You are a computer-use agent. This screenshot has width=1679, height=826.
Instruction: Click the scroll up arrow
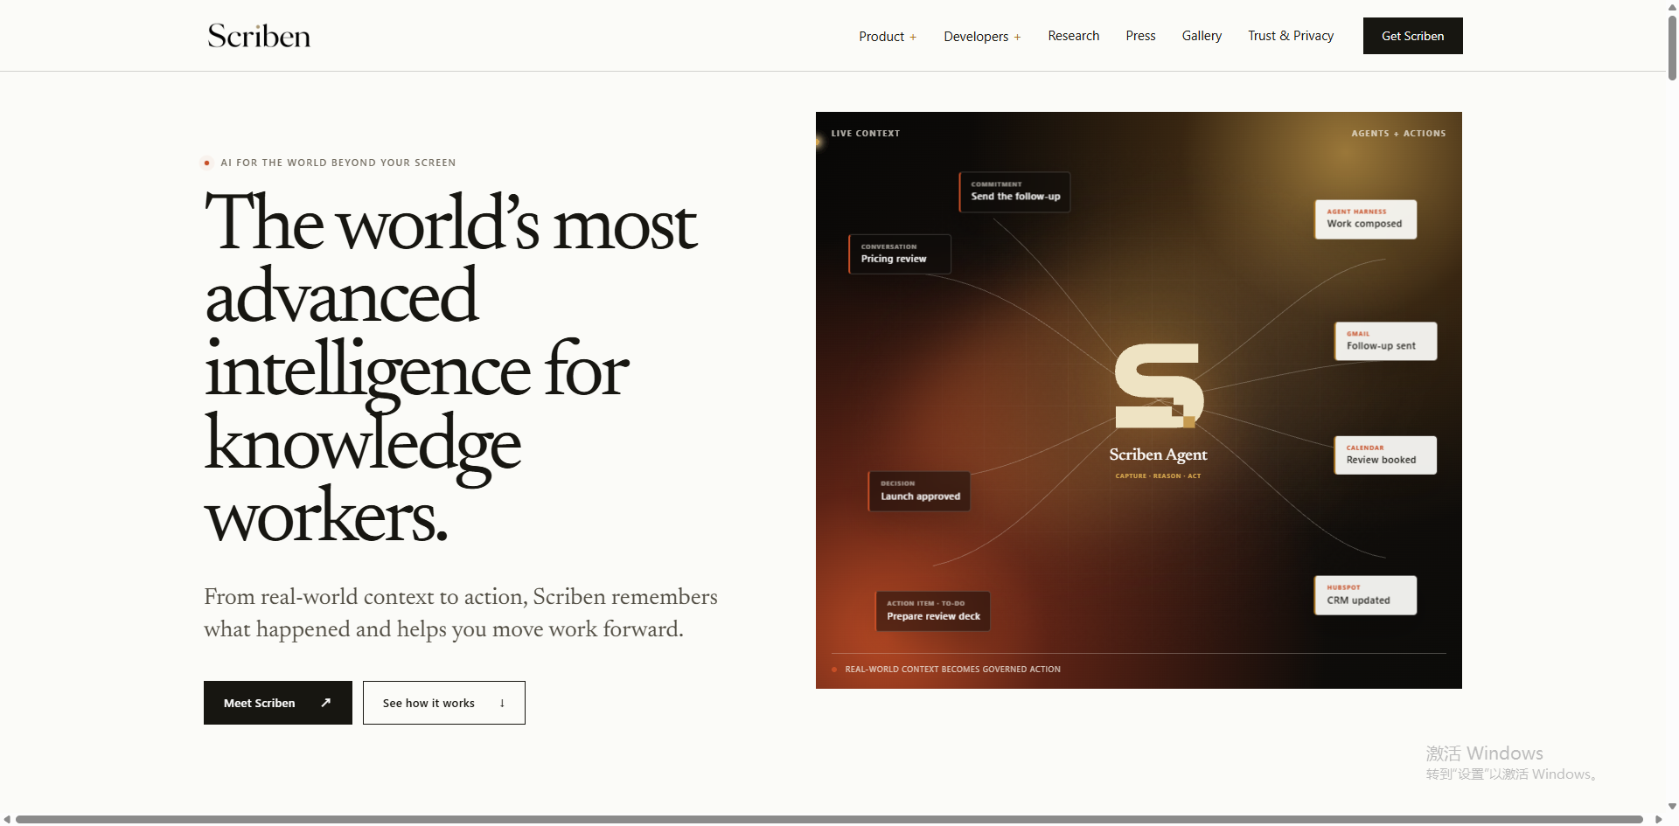[1672, 6]
